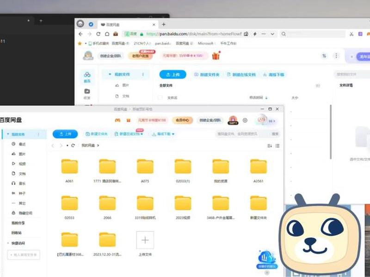
Task: Open 回收站 in the client sidebar
Action: (x=17, y=233)
